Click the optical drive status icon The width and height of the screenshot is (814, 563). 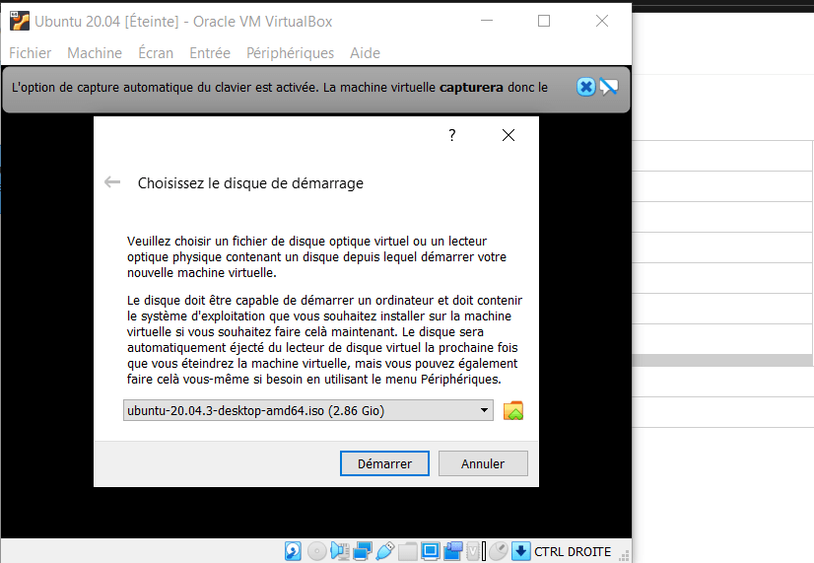point(317,551)
